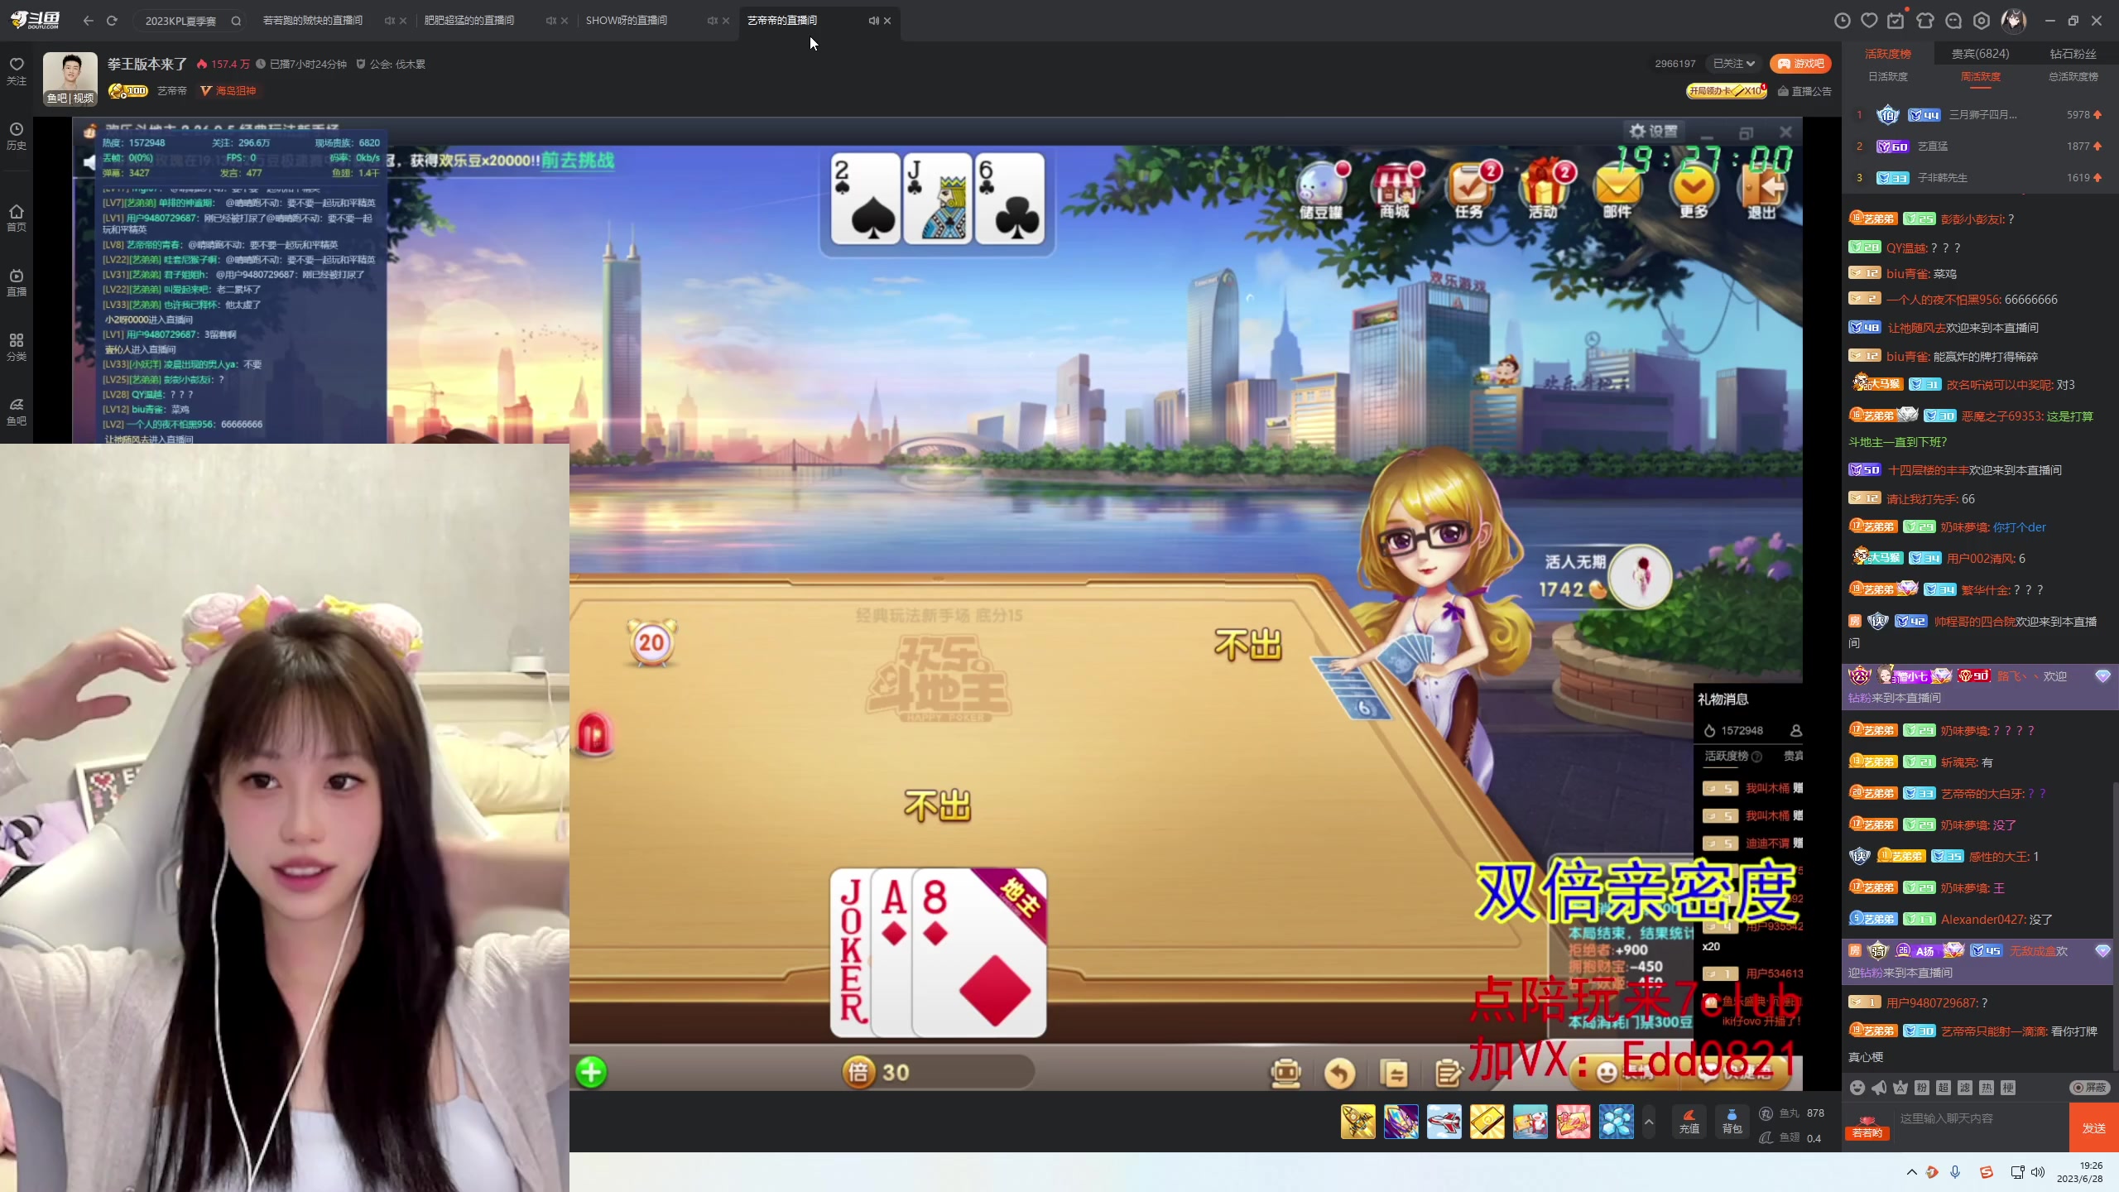Click the 开局领办卡 X10 yellow badge
This screenshot has width=2119, height=1192.
pyautogui.click(x=1727, y=91)
